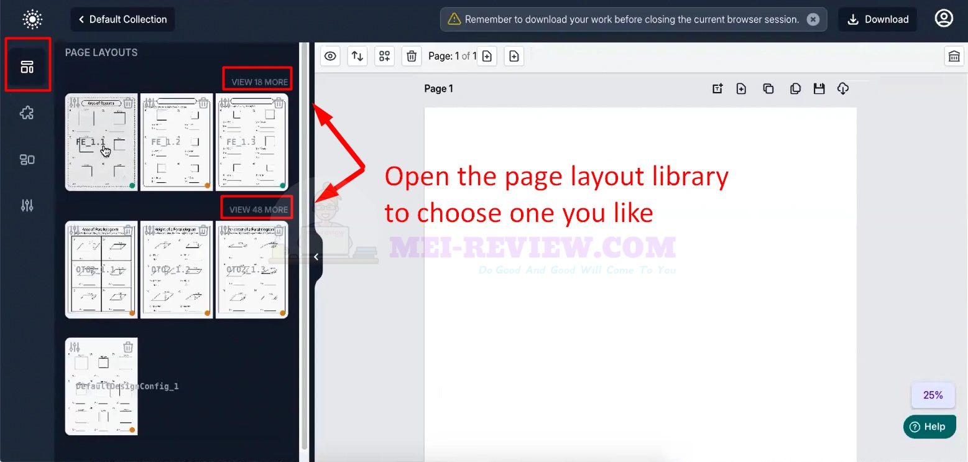Delete the FE_1.1 layout via its trash icon
968x462 pixels.
(x=128, y=103)
